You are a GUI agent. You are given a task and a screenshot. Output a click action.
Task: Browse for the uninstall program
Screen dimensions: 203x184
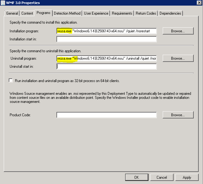(178, 58)
